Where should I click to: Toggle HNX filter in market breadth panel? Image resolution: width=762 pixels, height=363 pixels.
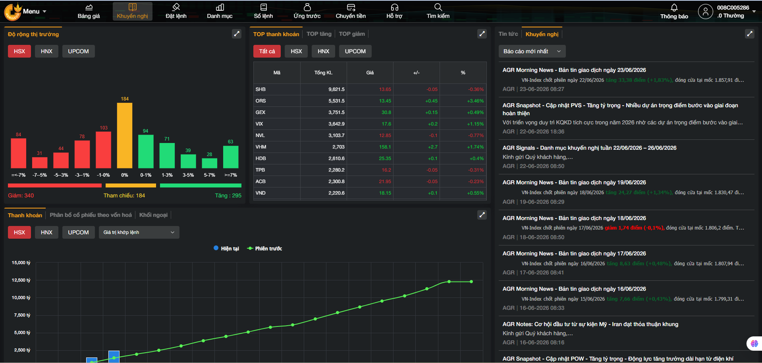tap(46, 51)
